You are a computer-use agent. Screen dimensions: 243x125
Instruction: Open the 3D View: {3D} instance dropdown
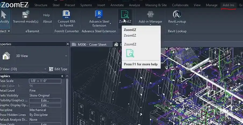[45, 69]
